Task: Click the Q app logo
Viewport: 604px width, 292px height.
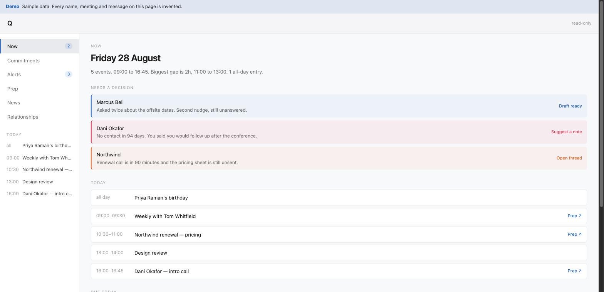Action: tap(10, 23)
